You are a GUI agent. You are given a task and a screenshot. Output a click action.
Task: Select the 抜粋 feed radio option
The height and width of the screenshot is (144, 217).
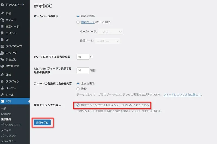point(78,89)
